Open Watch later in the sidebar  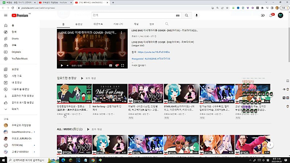(18, 89)
